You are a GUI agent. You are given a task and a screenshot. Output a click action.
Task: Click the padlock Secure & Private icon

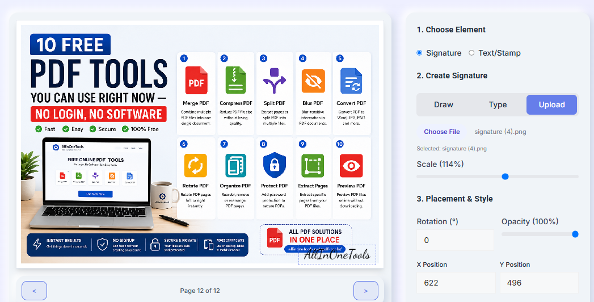coord(155,245)
